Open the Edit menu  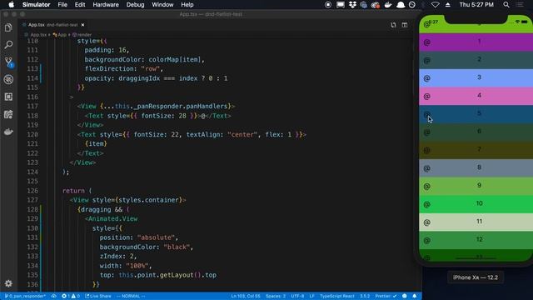point(80,5)
